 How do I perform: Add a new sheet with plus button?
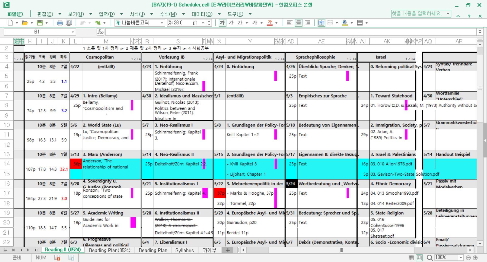pos(228,250)
